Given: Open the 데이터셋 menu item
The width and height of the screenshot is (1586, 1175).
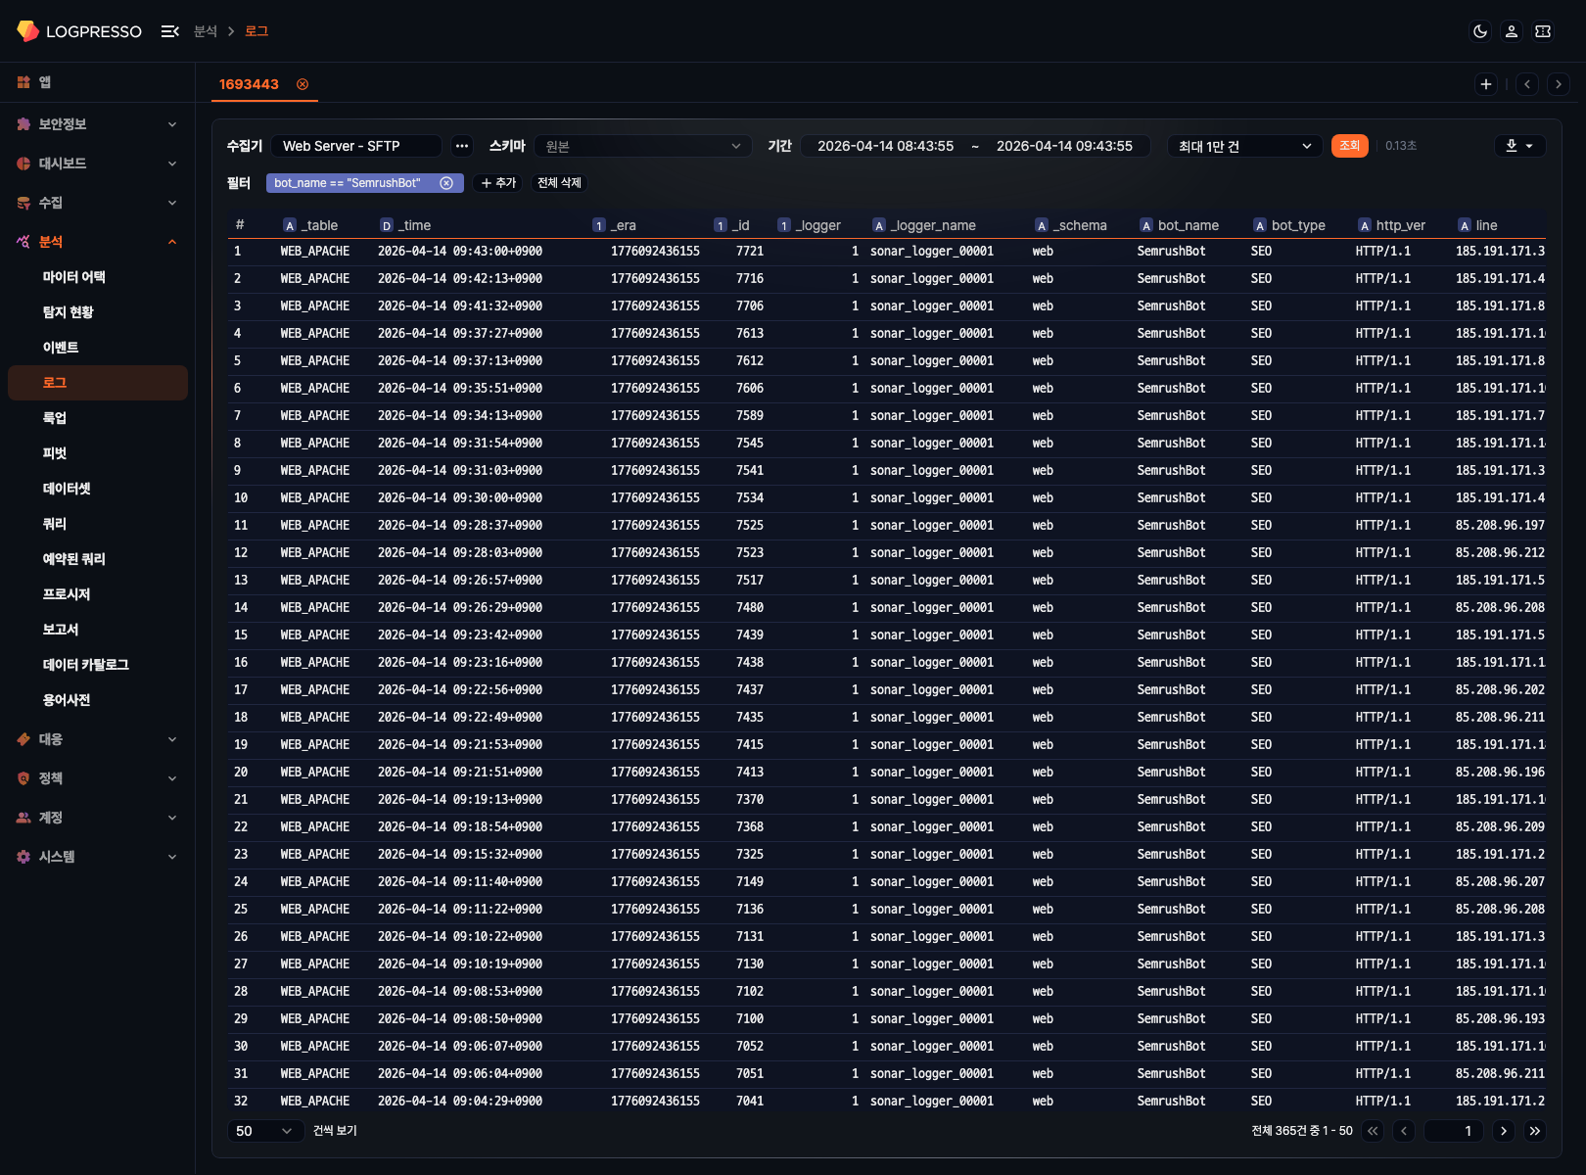Looking at the screenshot, I should (x=67, y=489).
